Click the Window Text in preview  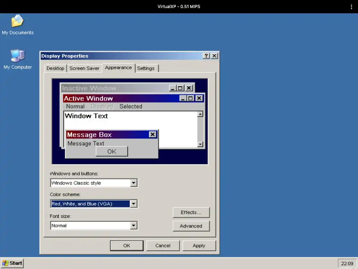coord(86,116)
